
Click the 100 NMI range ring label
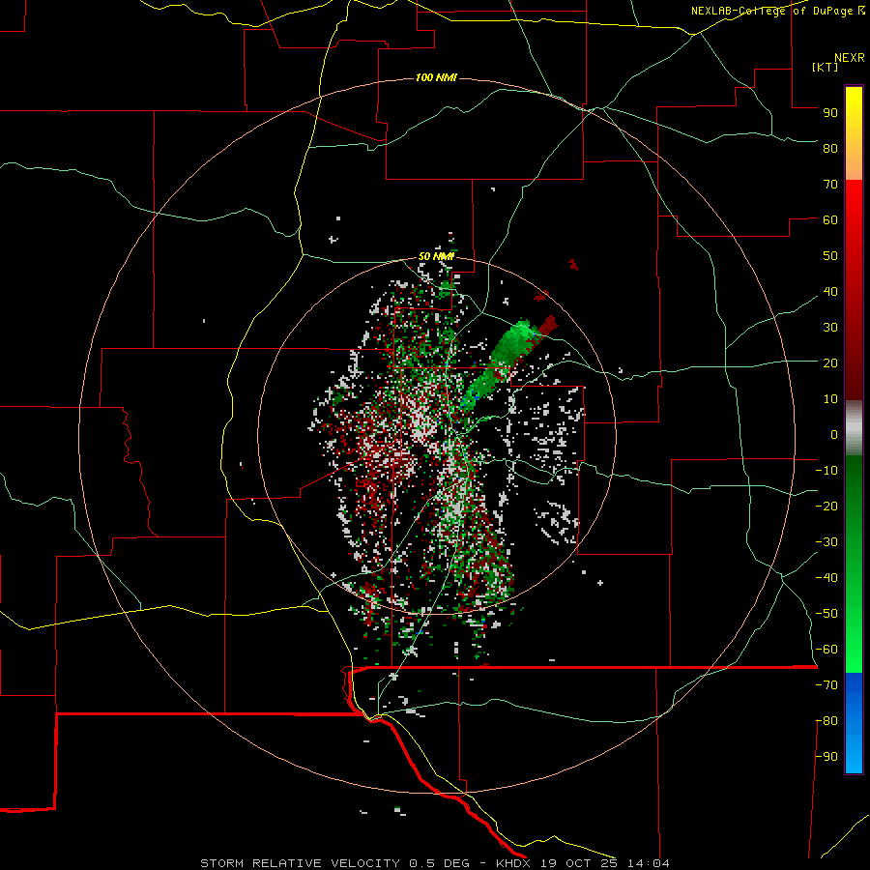pyautogui.click(x=436, y=77)
